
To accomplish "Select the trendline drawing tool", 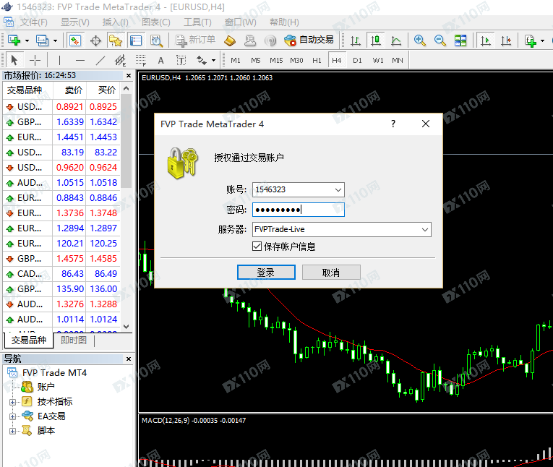I will coord(100,60).
